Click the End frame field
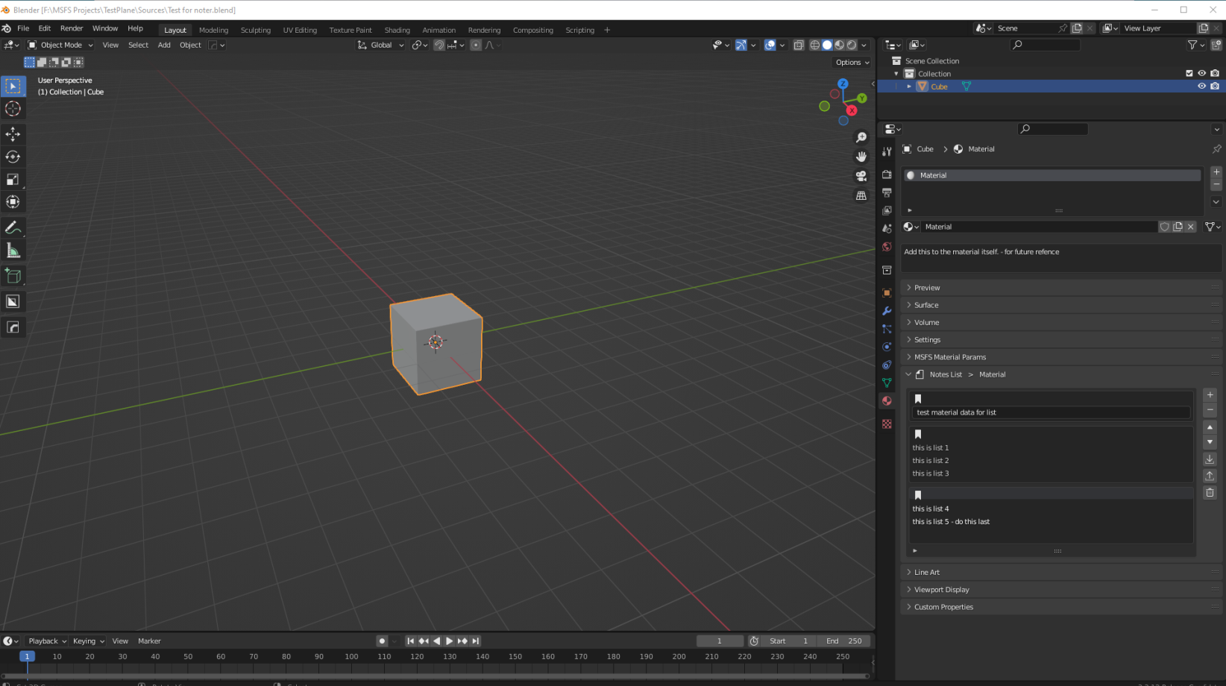Screen dimensions: 1226x686 pyautogui.click(x=843, y=641)
